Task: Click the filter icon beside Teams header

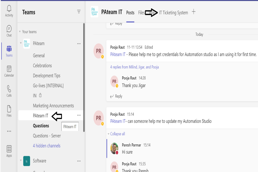Action: (79, 12)
